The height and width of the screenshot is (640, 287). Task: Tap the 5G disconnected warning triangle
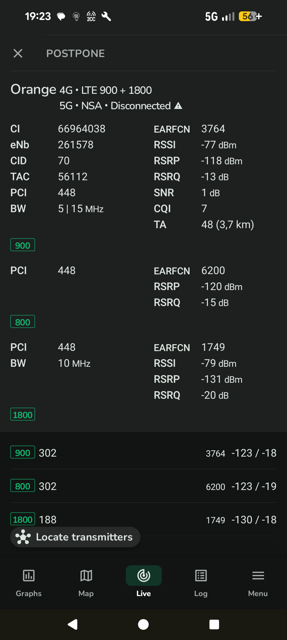click(178, 106)
